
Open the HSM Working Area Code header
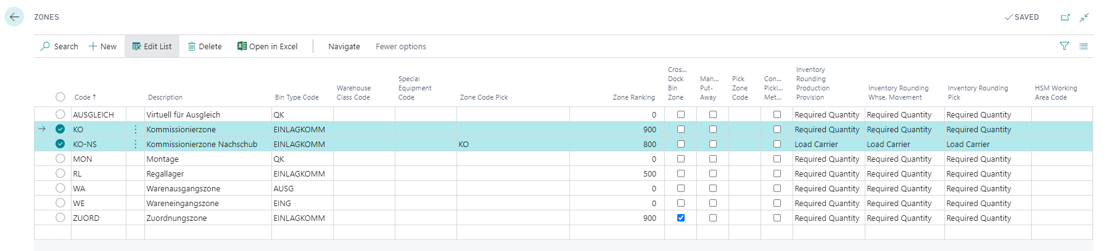[x=1056, y=93]
